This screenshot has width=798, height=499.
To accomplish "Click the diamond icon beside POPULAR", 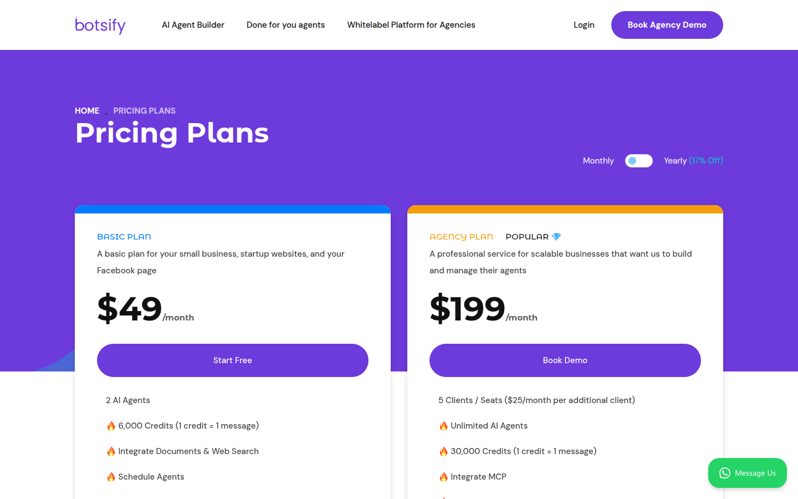I will (556, 237).
